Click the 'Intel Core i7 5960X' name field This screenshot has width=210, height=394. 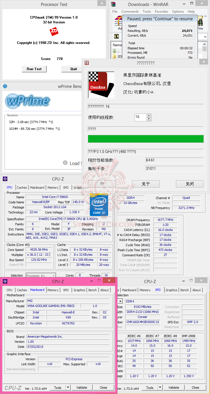(55, 197)
